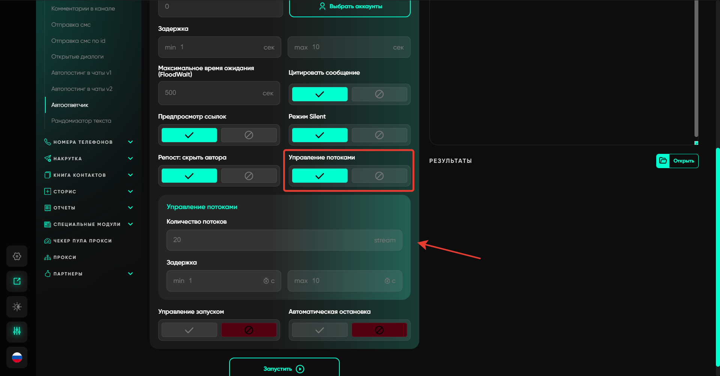This screenshot has width=720, height=376.
Task: Click the Прокси network icon
Action: point(48,257)
